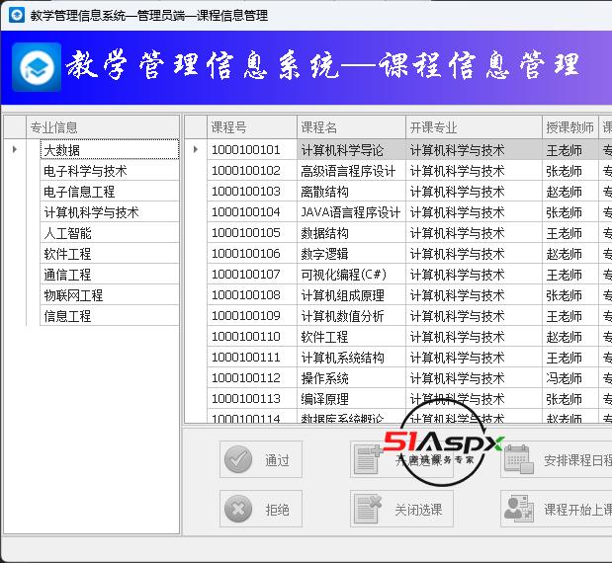Click row arrow beside 大数据 major
Viewport: 612px width, 563px height.
tap(15, 149)
